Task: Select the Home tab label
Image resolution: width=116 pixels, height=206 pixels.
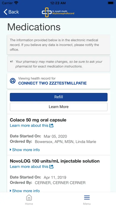Action: pyautogui.click(x=29, y=204)
